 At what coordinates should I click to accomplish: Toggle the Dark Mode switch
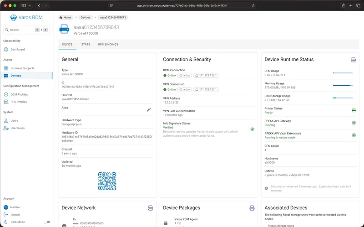coord(46,222)
